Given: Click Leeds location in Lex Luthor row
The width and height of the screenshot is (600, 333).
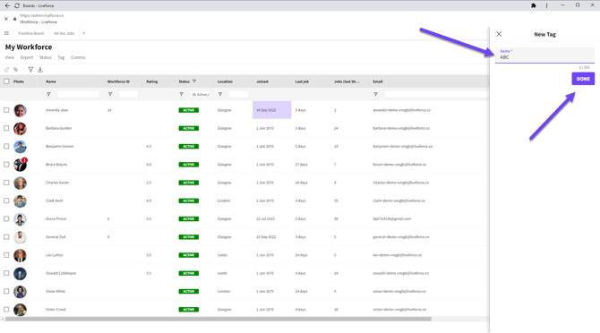Looking at the screenshot, I should point(222,255).
